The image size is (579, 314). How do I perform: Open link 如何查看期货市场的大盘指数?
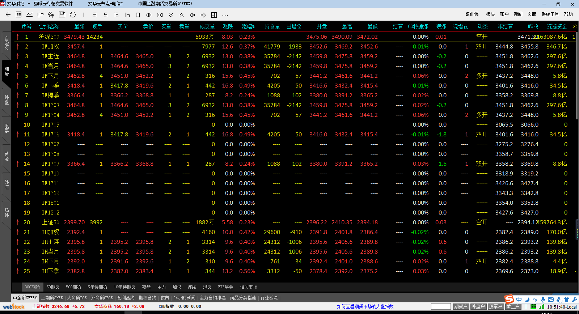[365, 306]
